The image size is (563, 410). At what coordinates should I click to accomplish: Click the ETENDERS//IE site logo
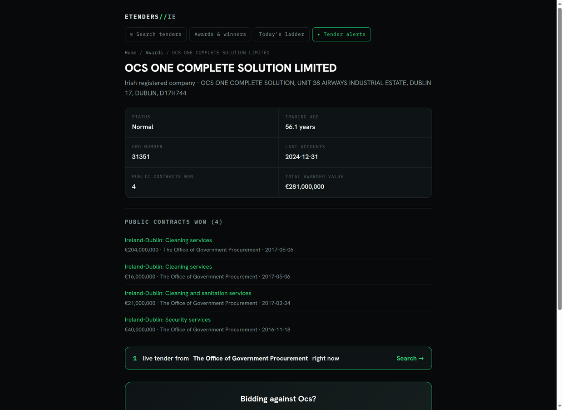click(x=150, y=17)
